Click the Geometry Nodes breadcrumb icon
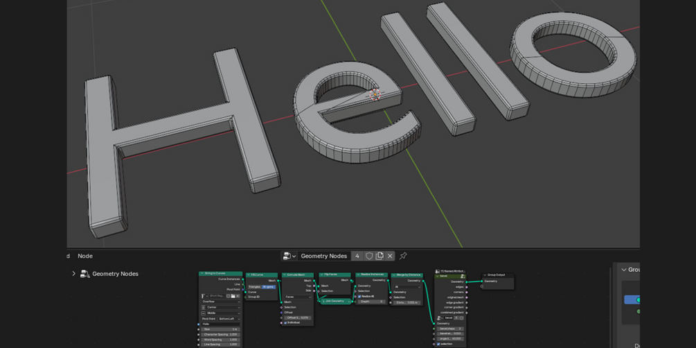This screenshot has width=696, height=348. coord(84,274)
